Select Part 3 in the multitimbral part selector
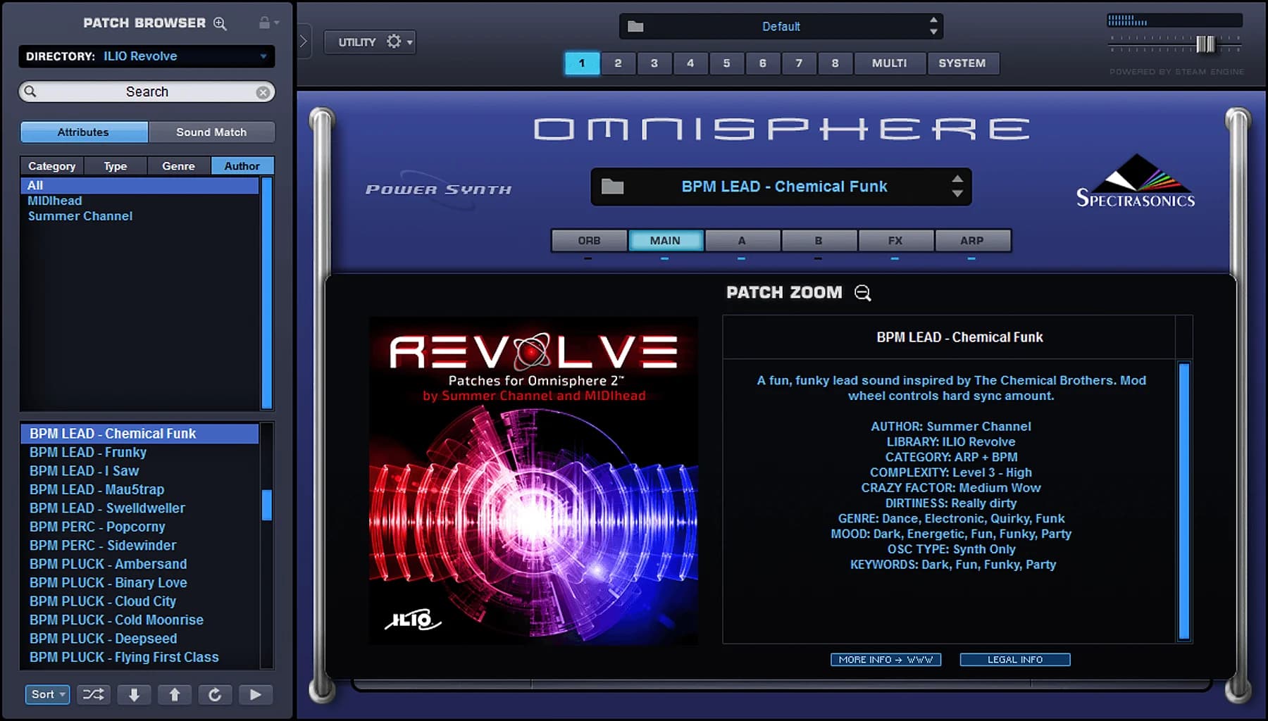 654,63
